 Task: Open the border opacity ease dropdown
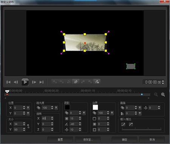pyautogui.click(x=112, y=113)
